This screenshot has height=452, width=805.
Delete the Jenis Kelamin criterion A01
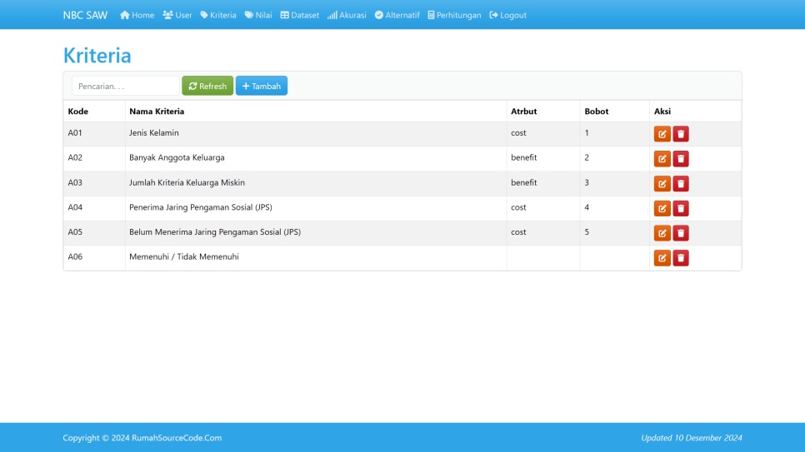[681, 134]
